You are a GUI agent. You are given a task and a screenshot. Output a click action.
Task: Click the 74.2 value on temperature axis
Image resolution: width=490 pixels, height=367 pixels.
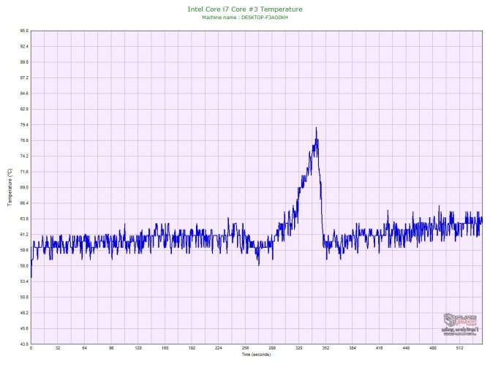click(24, 156)
